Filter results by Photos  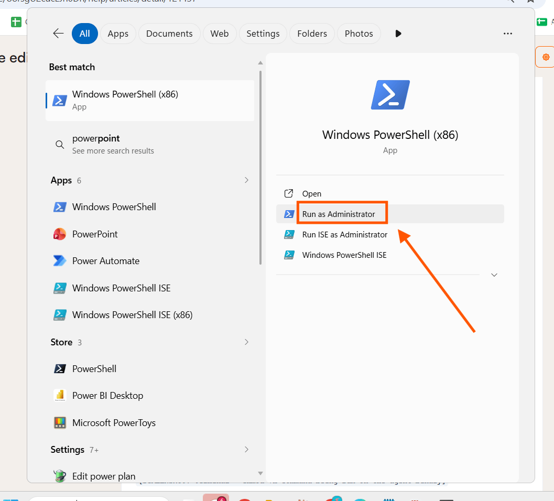click(x=359, y=34)
